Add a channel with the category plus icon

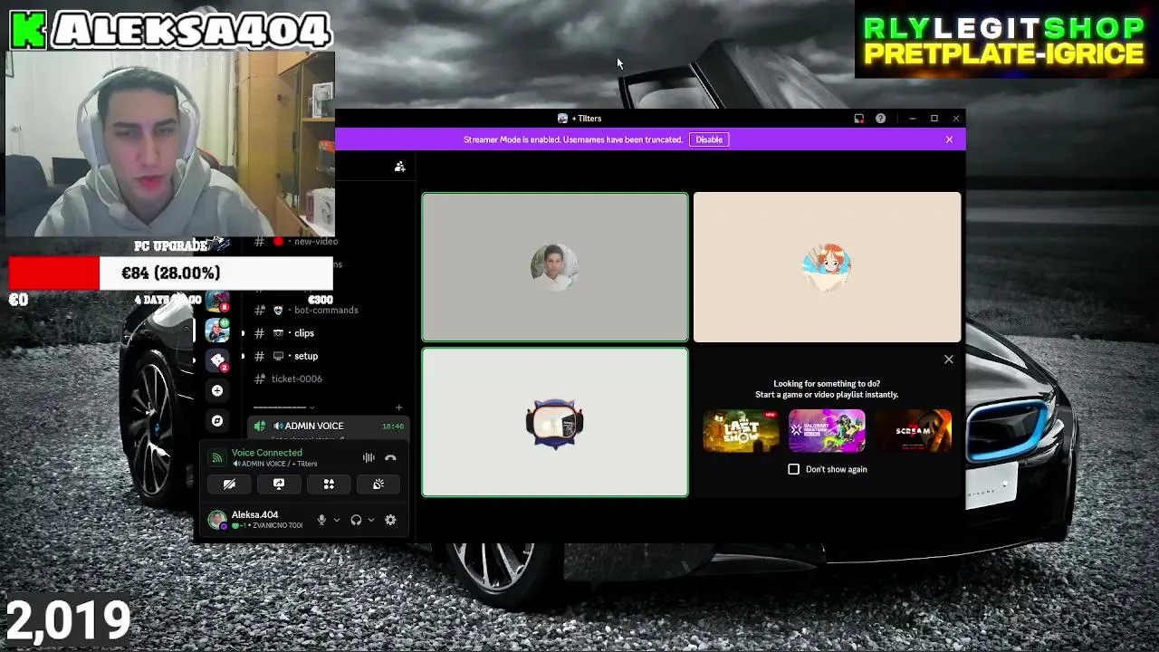[x=398, y=407]
